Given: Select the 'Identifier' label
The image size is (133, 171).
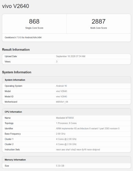Looking at the screenshot, I should coord(9,129).
